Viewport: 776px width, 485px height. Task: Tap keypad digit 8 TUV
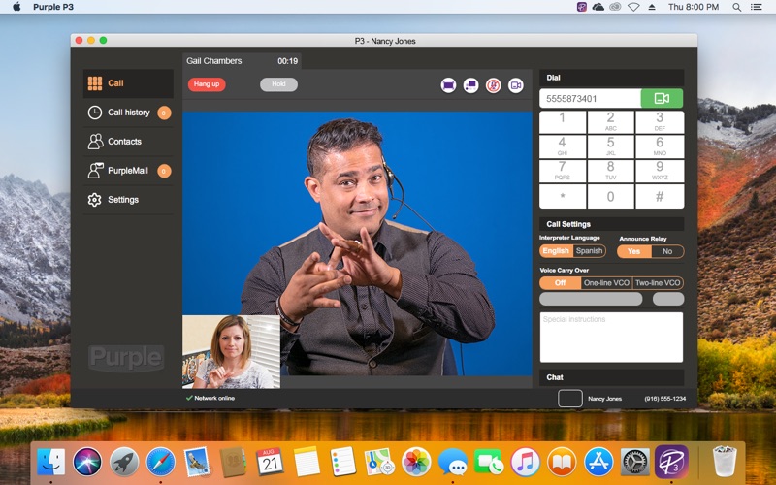(x=611, y=172)
